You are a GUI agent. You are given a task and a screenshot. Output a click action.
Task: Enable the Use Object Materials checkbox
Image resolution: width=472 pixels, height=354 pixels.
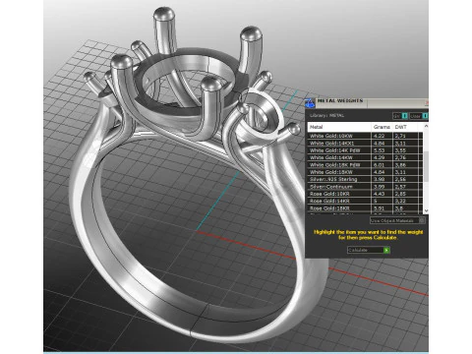click(x=422, y=220)
